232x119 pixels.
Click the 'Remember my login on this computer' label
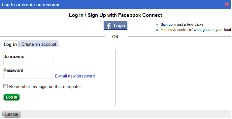point(45,86)
